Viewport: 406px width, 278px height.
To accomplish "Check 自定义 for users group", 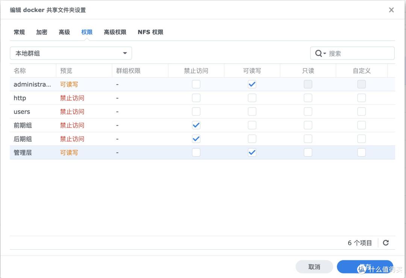I will [362, 112].
